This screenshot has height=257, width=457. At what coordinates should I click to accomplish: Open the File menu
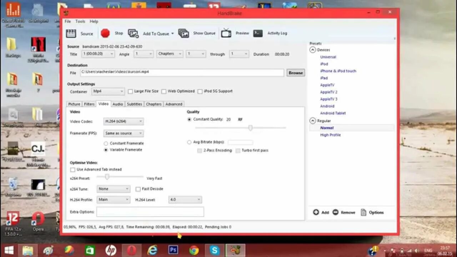coord(68,21)
